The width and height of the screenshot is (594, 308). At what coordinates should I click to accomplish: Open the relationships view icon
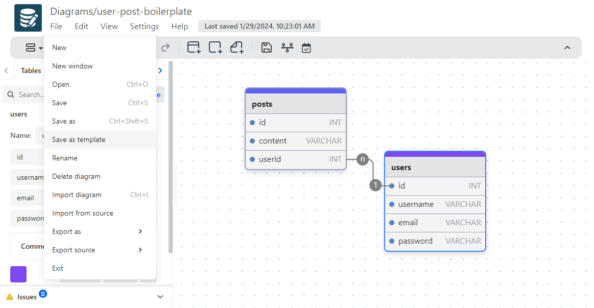[x=287, y=47]
